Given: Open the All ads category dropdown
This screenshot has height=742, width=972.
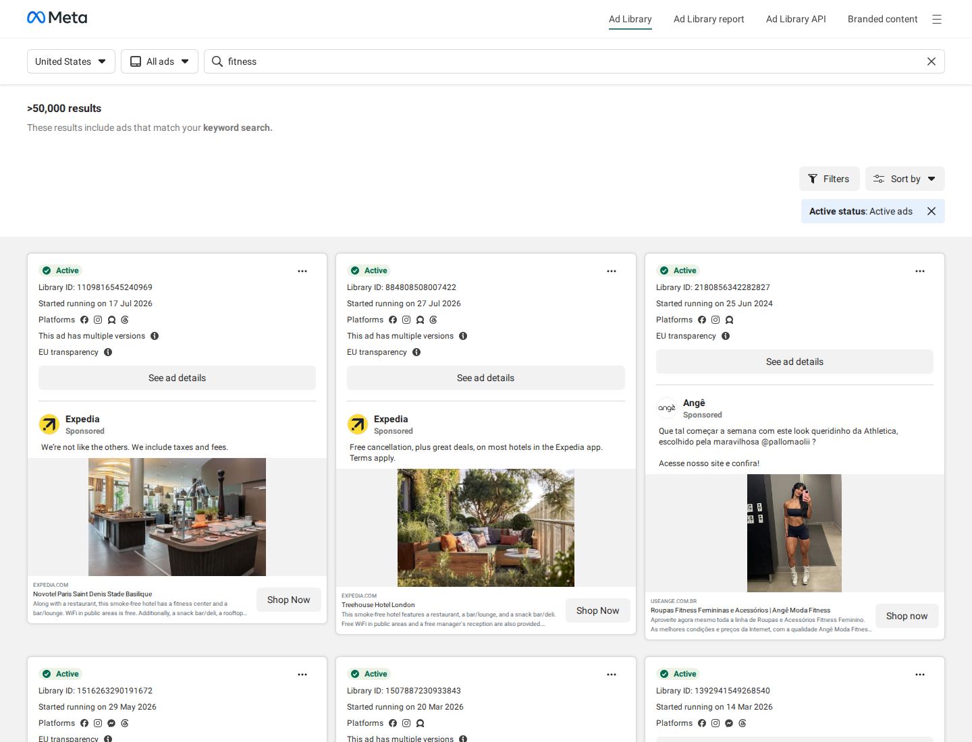Looking at the screenshot, I should pos(159,61).
